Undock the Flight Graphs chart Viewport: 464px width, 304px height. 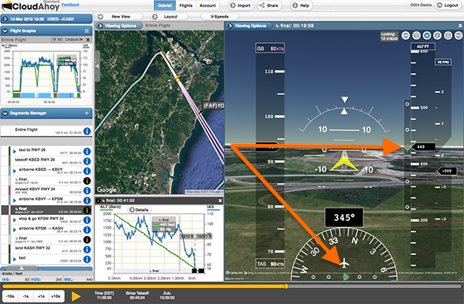click(x=74, y=39)
